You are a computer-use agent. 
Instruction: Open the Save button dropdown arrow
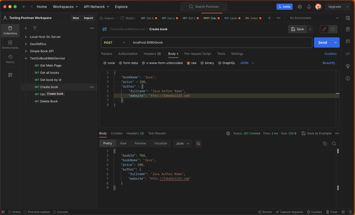(x=310, y=29)
